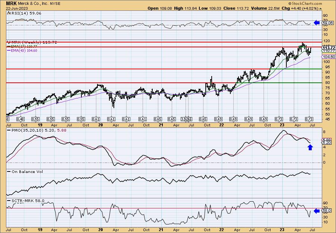Click the MRK ticker symbol in header
Screen dimensions: 336x233
tap(11, 3)
